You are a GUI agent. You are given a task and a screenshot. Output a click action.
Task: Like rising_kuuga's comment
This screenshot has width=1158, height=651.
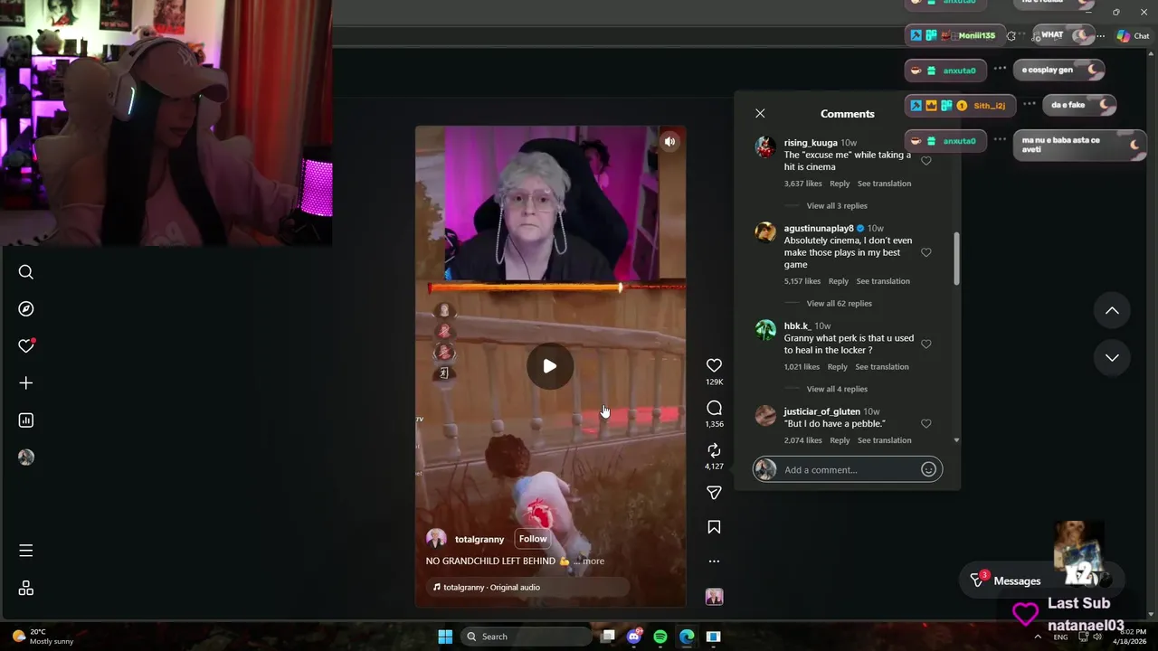[925, 161]
